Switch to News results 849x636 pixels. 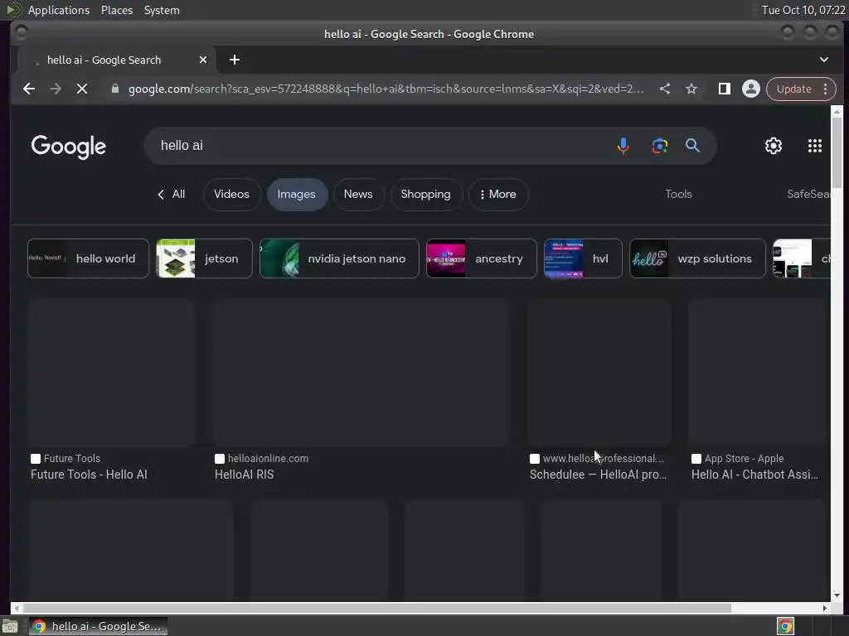pos(358,194)
